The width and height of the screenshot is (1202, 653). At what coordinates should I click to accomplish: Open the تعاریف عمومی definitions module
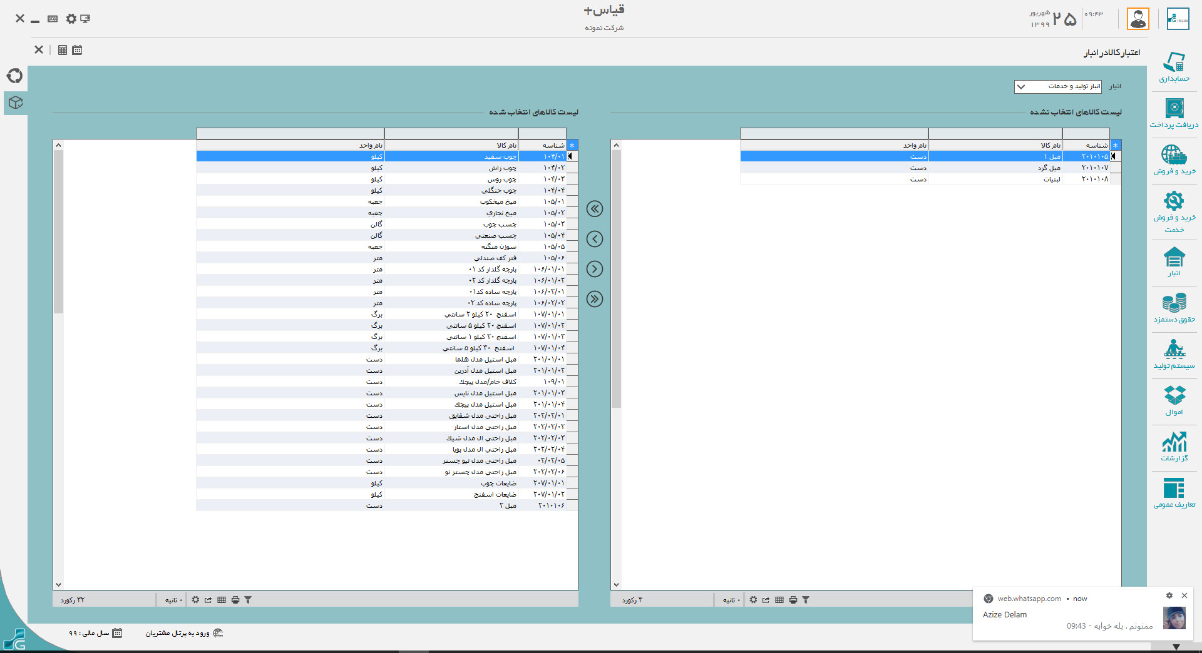[x=1174, y=493]
